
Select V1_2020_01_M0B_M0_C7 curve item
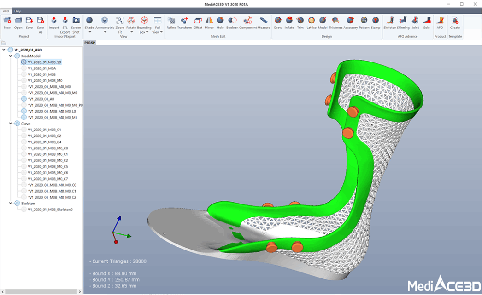point(47,179)
